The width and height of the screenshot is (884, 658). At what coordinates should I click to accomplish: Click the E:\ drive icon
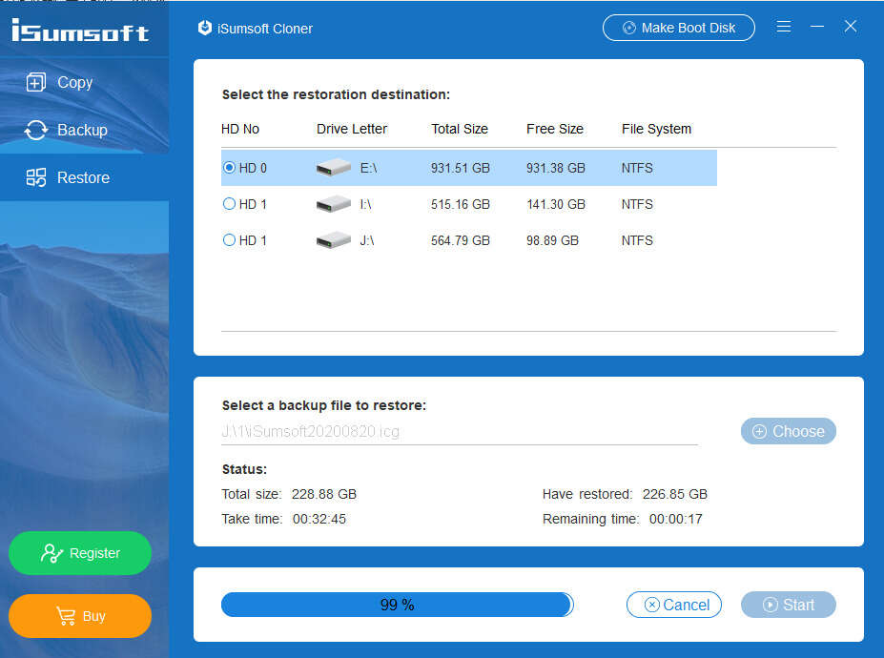click(x=333, y=168)
